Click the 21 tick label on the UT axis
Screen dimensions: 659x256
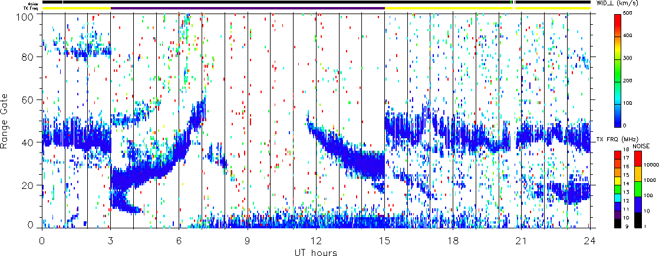coord(521,240)
